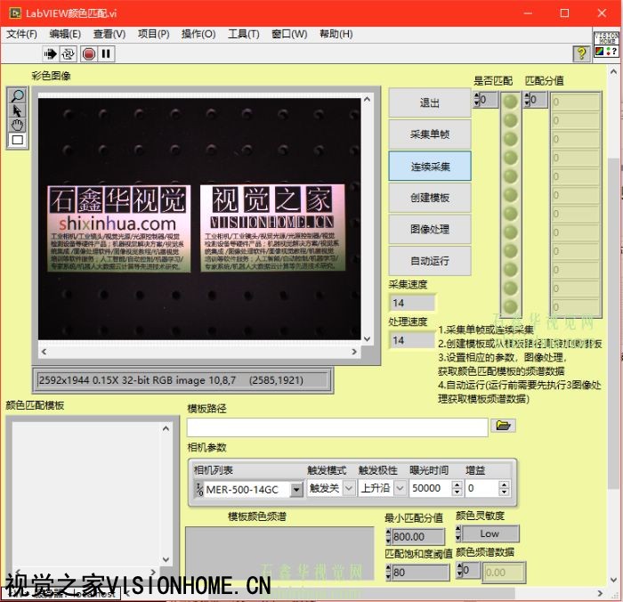Click the first green match indicator LED
623x602 pixels.
point(511,102)
